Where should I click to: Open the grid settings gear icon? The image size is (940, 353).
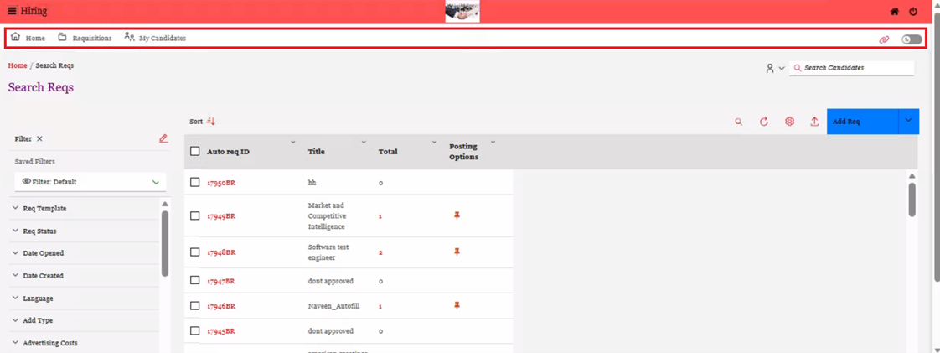(789, 122)
